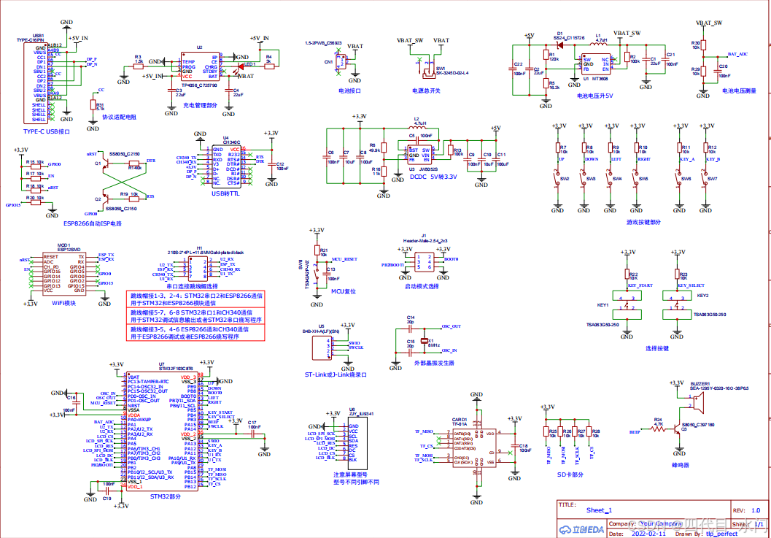Select the U5 B4B-XH-A debug connector
The height and width of the screenshot is (538, 771).
pyautogui.click(x=322, y=347)
